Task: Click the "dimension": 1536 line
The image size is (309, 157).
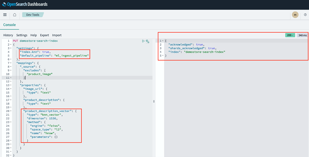Action: point(42,119)
